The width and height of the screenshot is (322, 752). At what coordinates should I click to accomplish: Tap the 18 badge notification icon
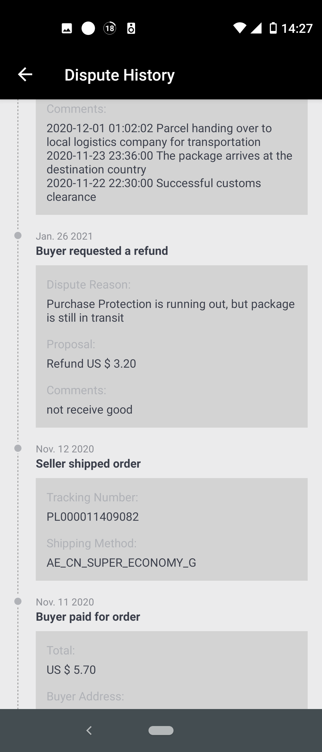point(110,29)
